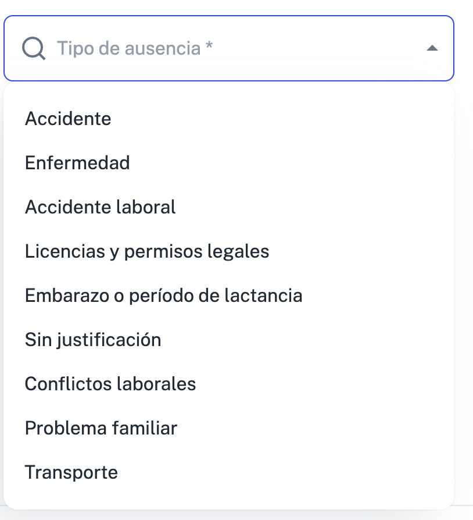
Task: Pick Conflictos laborales from the dropdown
Action: tap(228, 384)
